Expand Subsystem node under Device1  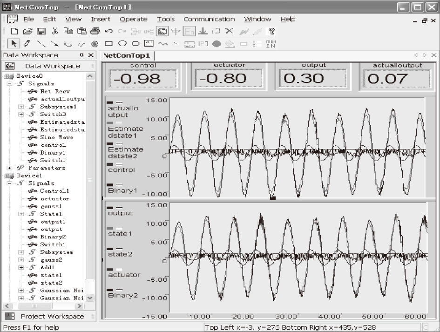coord(21,252)
